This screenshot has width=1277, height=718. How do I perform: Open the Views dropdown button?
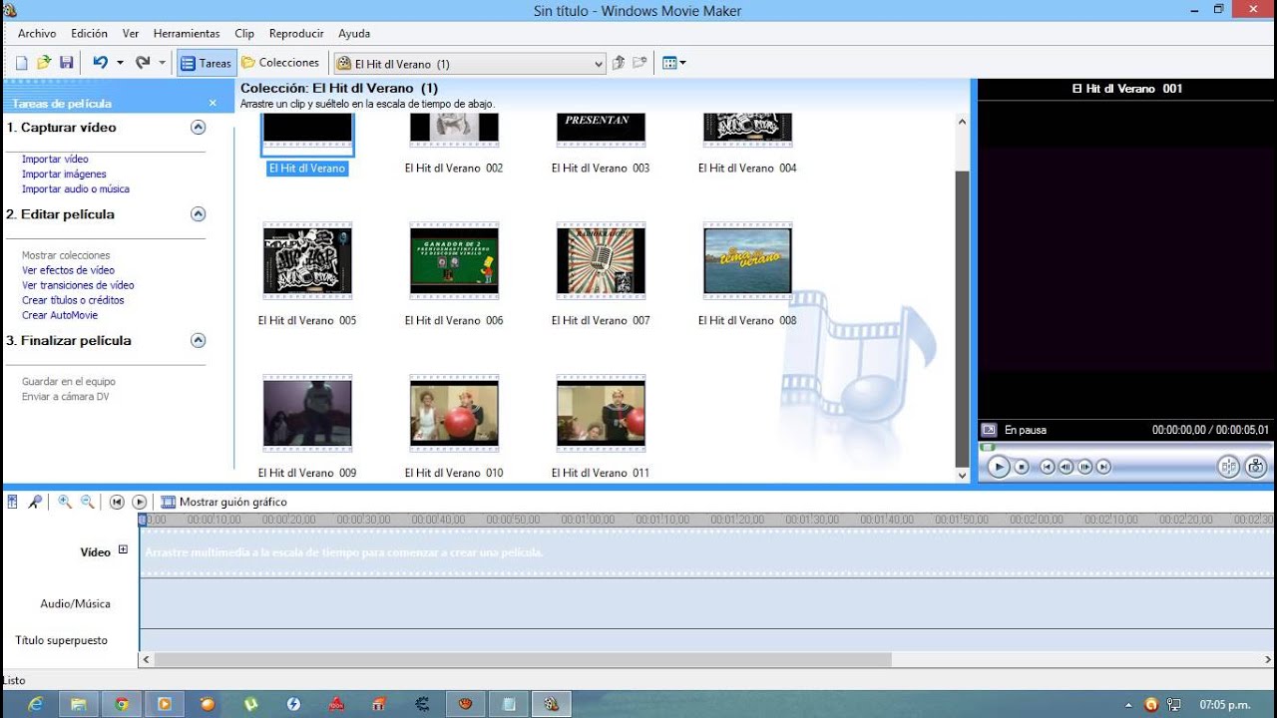(674, 63)
